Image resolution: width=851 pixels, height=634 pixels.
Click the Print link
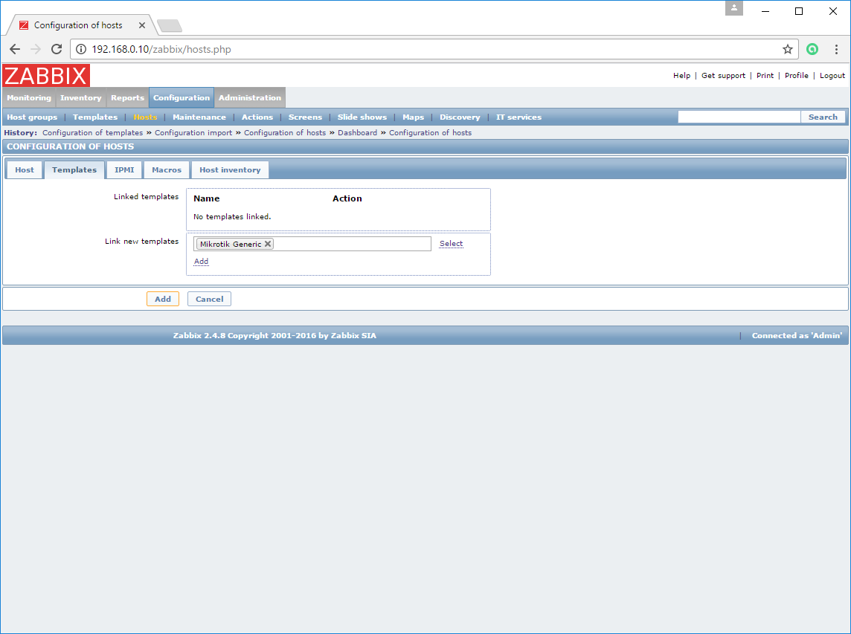click(765, 75)
